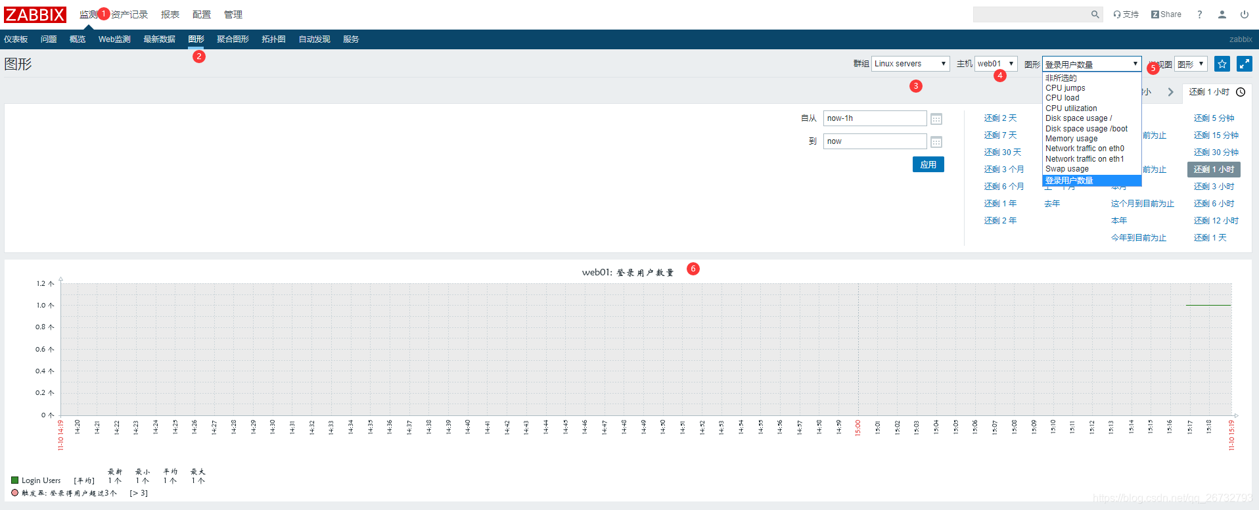Open the View as dropdown
The image size is (1259, 510).
pyautogui.click(x=1191, y=64)
